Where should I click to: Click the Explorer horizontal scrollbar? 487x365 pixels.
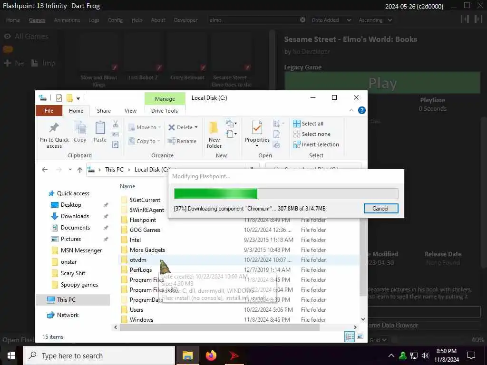click(220, 327)
